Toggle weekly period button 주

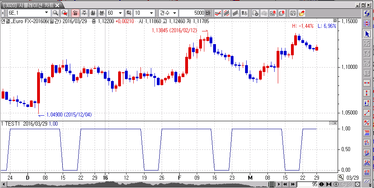pyautogui.click(x=84, y=13)
